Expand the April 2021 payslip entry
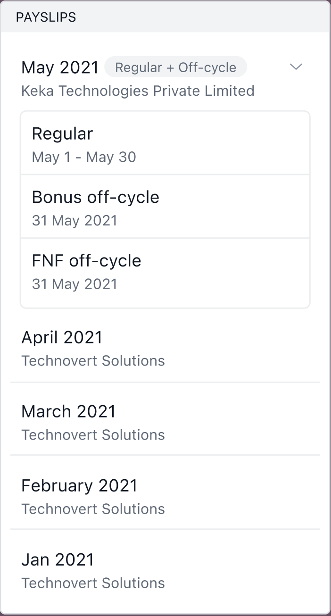 62,337
